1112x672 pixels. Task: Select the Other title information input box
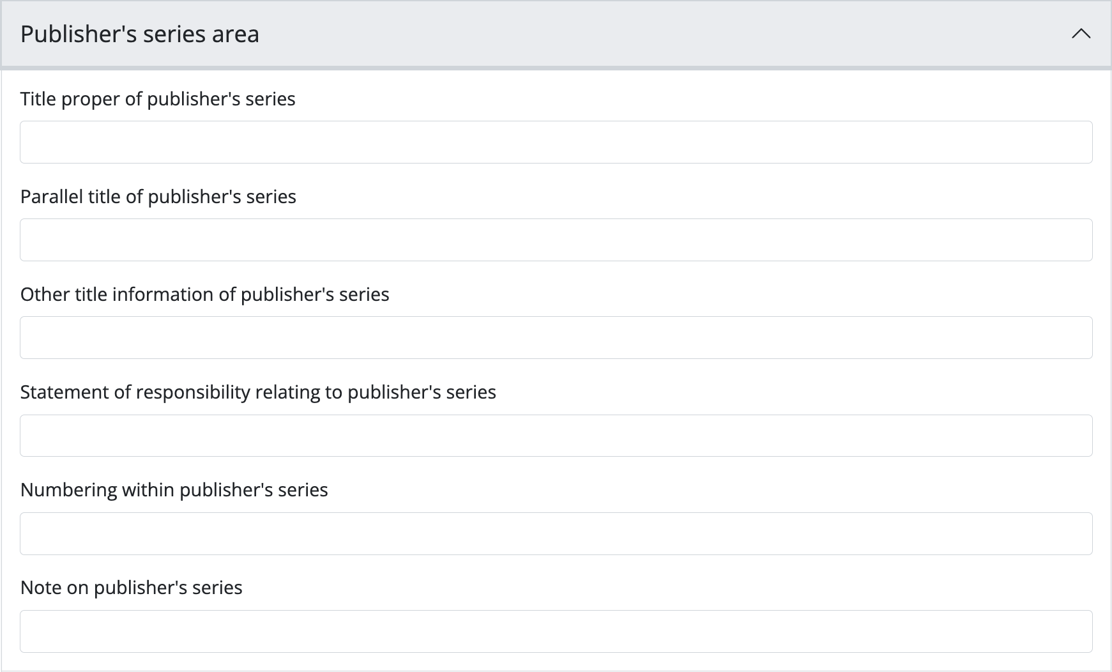pyautogui.click(x=556, y=337)
